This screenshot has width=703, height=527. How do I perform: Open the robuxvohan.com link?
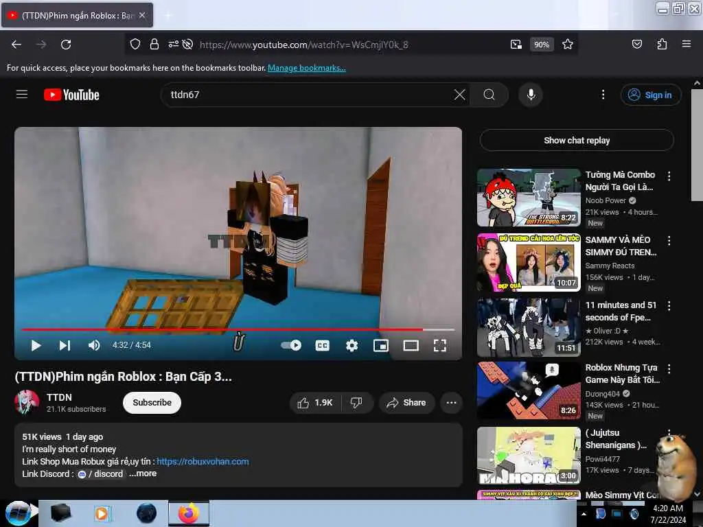point(203,461)
